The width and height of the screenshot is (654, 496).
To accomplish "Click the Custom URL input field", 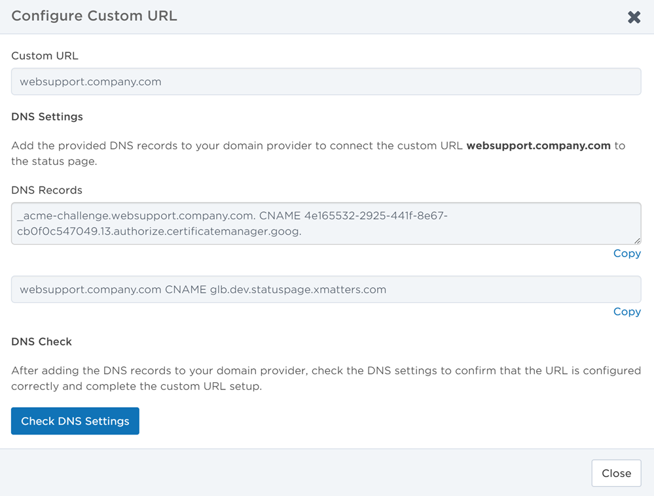I will coord(325,82).
